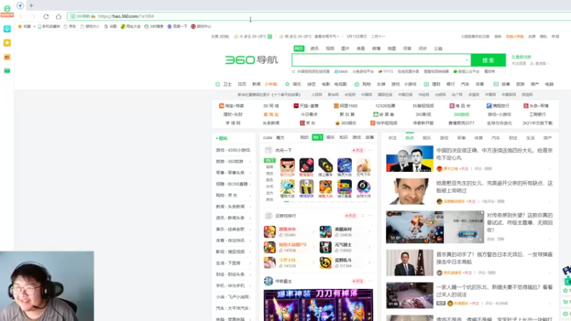Launch the Plants vs Zombies peashooter game icon

tap(288, 187)
